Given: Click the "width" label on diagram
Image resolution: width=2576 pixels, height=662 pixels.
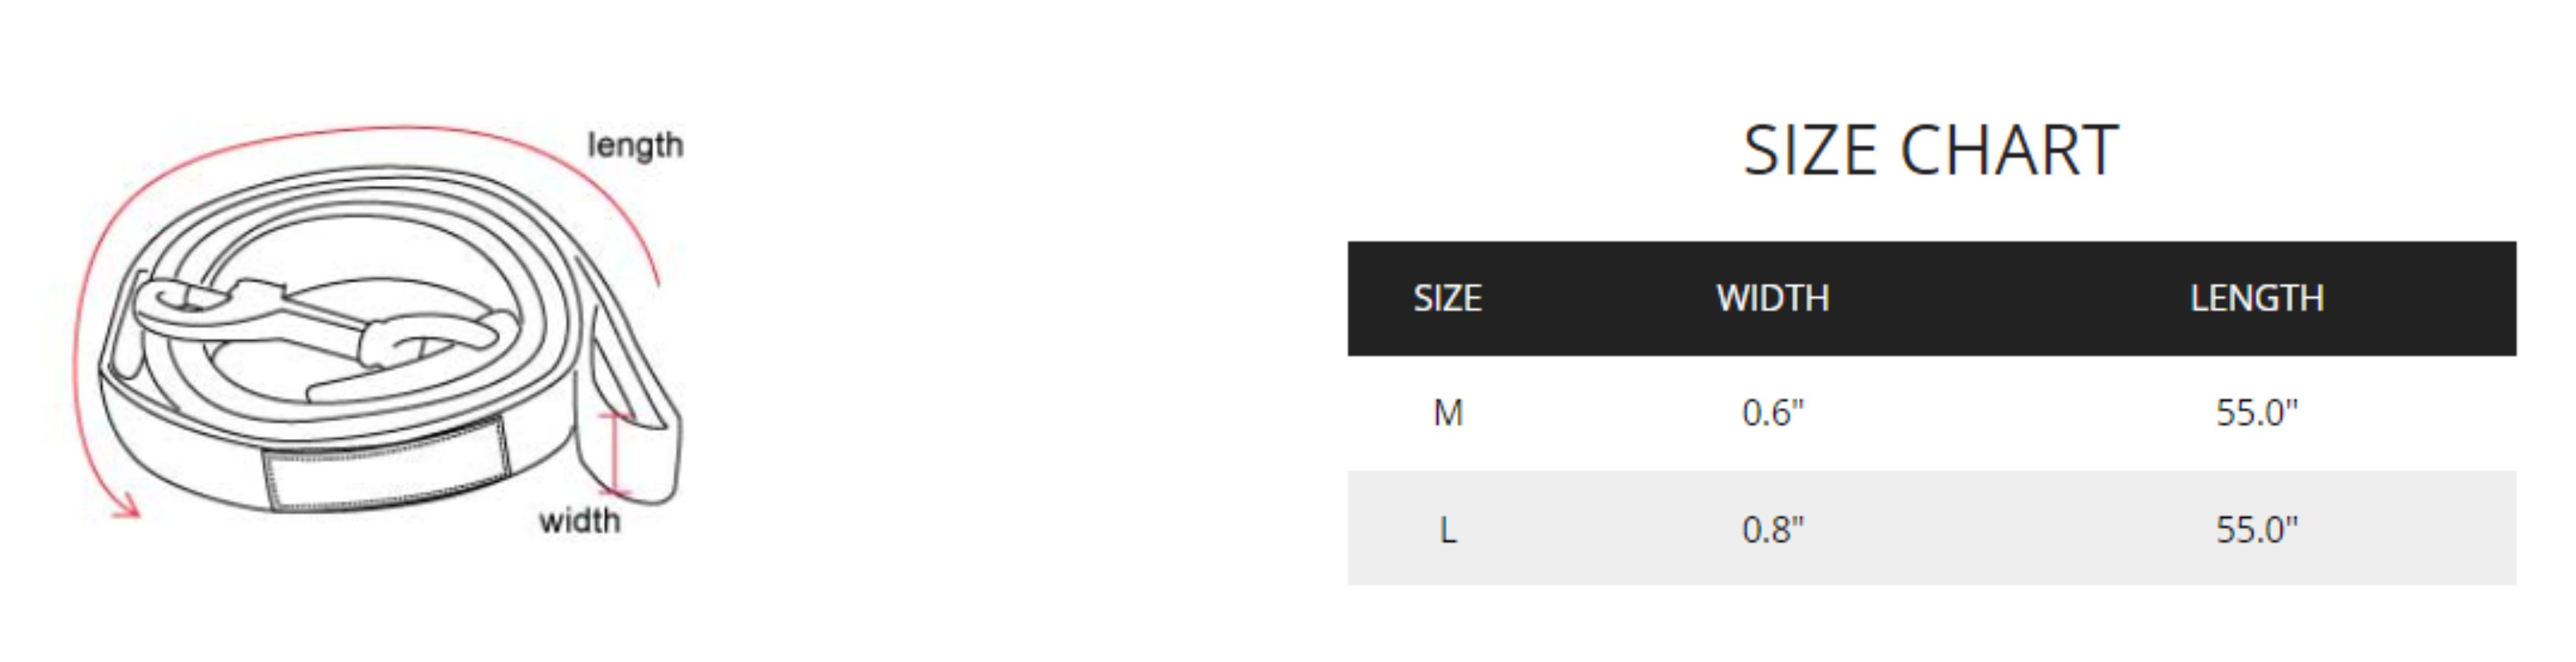Looking at the screenshot, I should tap(579, 521).
